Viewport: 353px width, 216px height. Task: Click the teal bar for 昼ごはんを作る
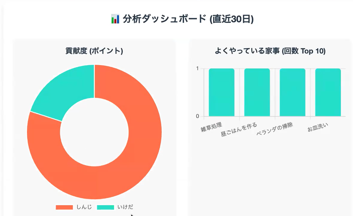point(257,92)
